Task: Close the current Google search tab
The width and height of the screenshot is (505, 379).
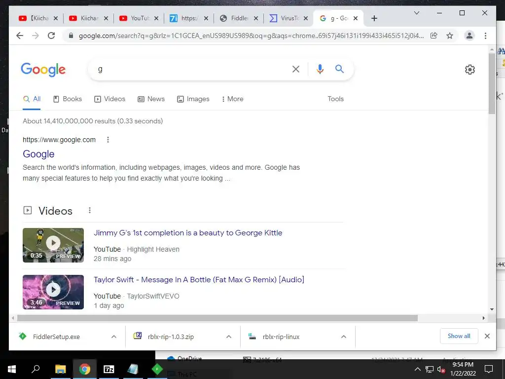Action: pos(356,18)
